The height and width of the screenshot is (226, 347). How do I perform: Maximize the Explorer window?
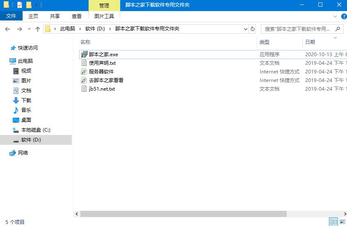tap(320, 5)
